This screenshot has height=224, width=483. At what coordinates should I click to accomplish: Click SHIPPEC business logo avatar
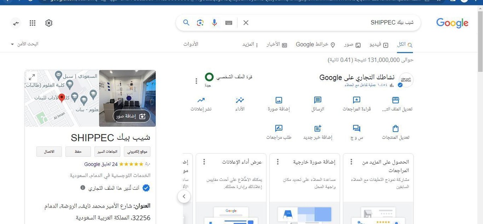(x=406, y=80)
